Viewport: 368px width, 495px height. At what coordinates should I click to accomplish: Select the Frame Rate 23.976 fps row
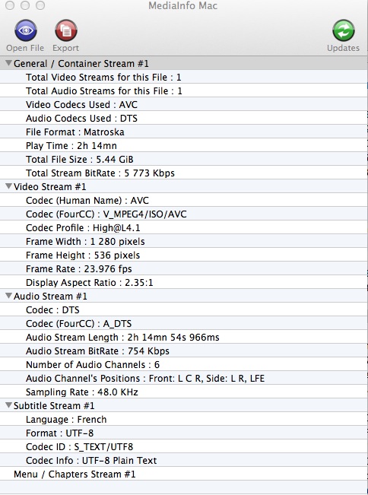184,269
